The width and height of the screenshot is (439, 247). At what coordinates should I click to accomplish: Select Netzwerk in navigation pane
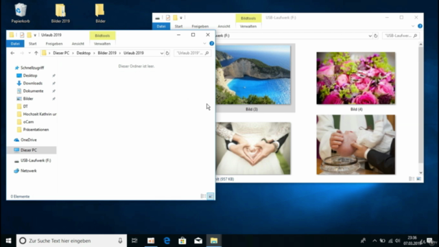28,171
